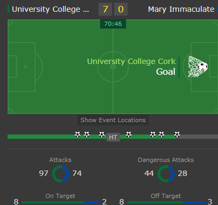Screen dimensions: 218x205
Task: Click the HT half-time marker
Action: coord(113,137)
